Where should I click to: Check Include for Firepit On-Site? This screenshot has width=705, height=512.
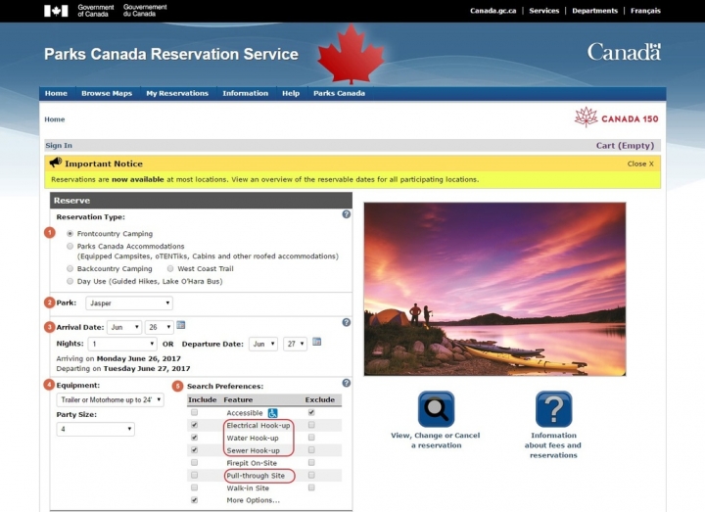click(x=194, y=462)
